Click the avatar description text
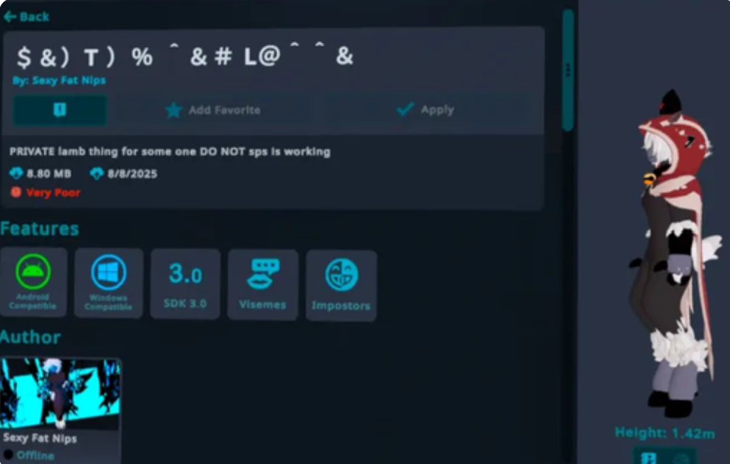 click(x=170, y=152)
